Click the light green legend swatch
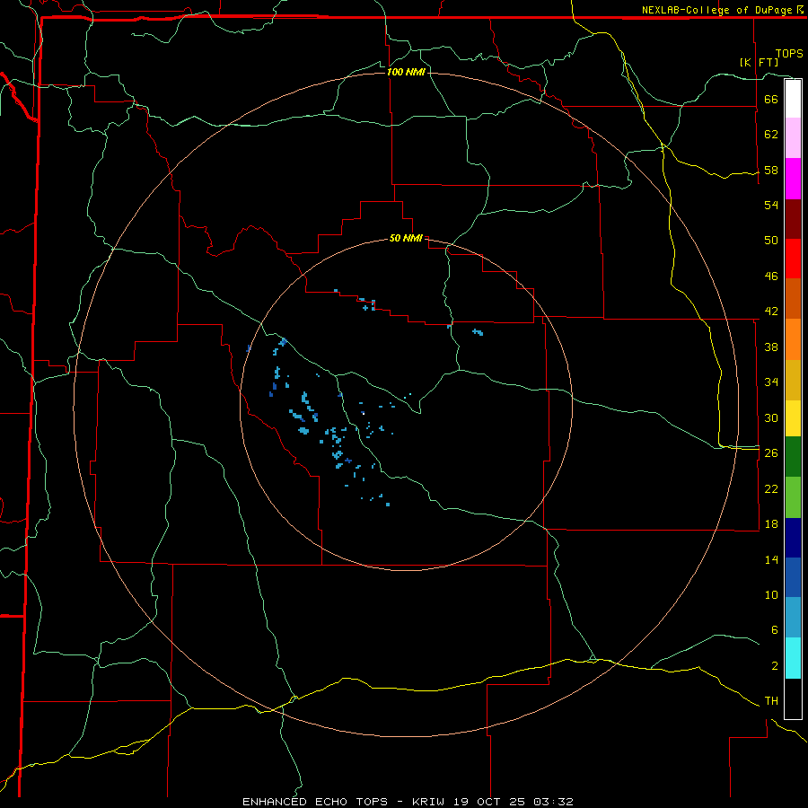The image size is (808, 808). point(793,497)
